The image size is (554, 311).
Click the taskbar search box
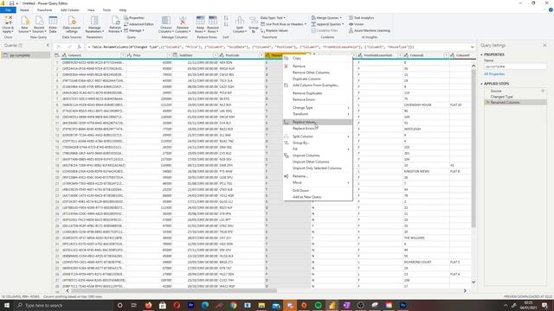(63, 305)
